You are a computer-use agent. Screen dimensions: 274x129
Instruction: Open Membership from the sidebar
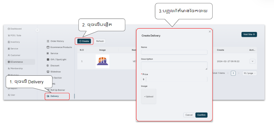pos(16,68)
